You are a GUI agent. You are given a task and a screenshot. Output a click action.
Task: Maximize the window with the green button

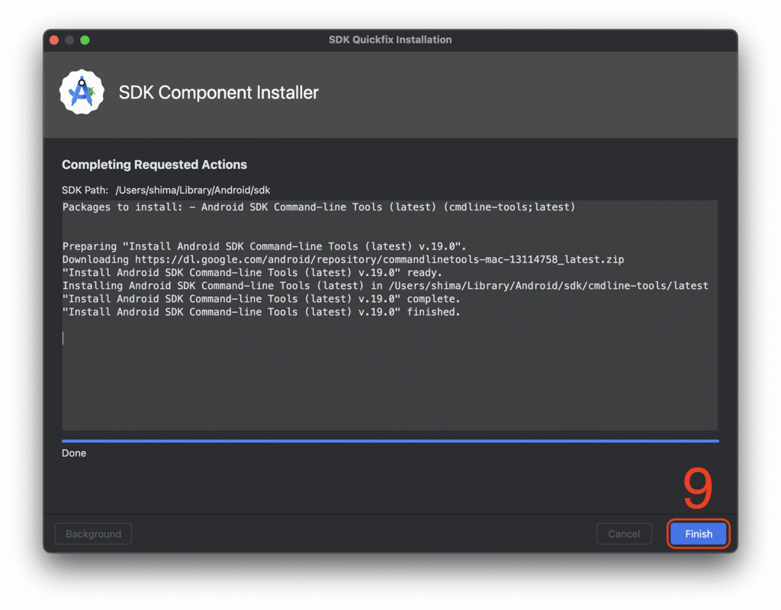click(x=85, y=40)
